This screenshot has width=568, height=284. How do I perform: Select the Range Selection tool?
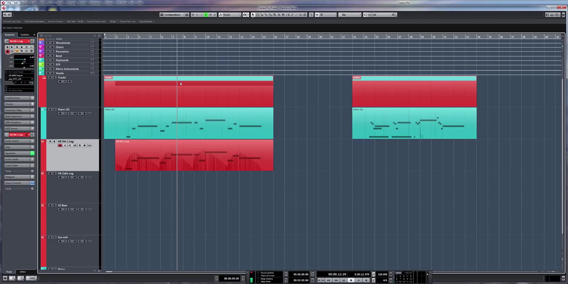coord(257,15)
